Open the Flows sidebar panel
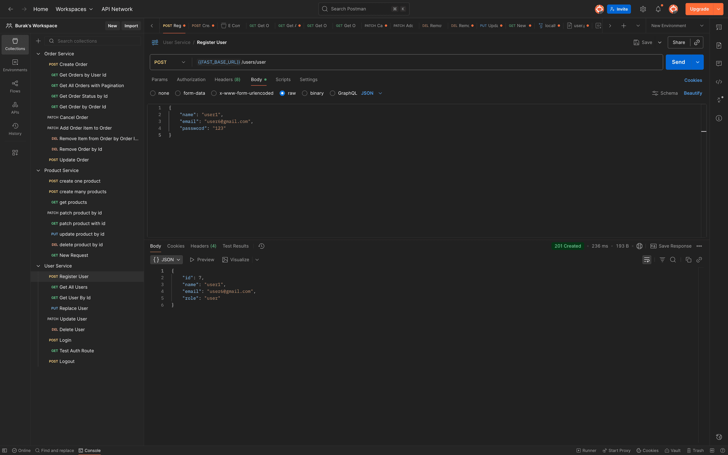 click(x=15, y=86)
